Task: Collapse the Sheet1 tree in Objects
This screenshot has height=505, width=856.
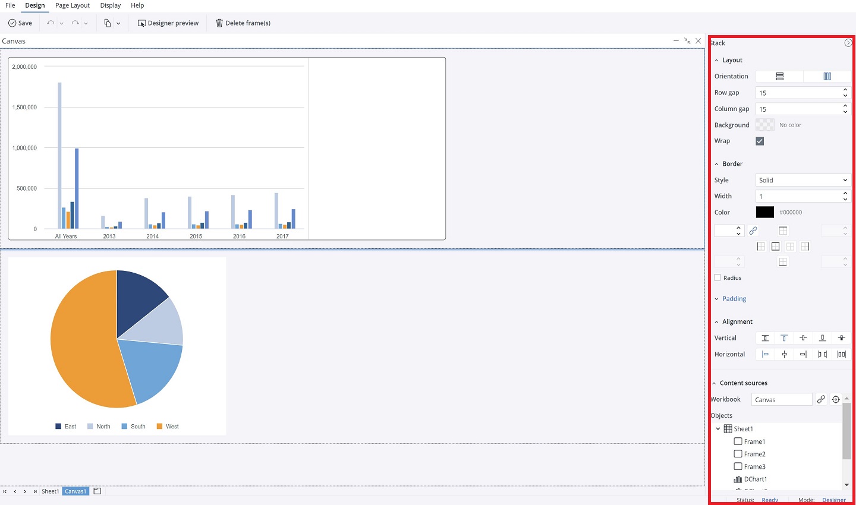Action: pyautogui.click(x=717, y=428)
